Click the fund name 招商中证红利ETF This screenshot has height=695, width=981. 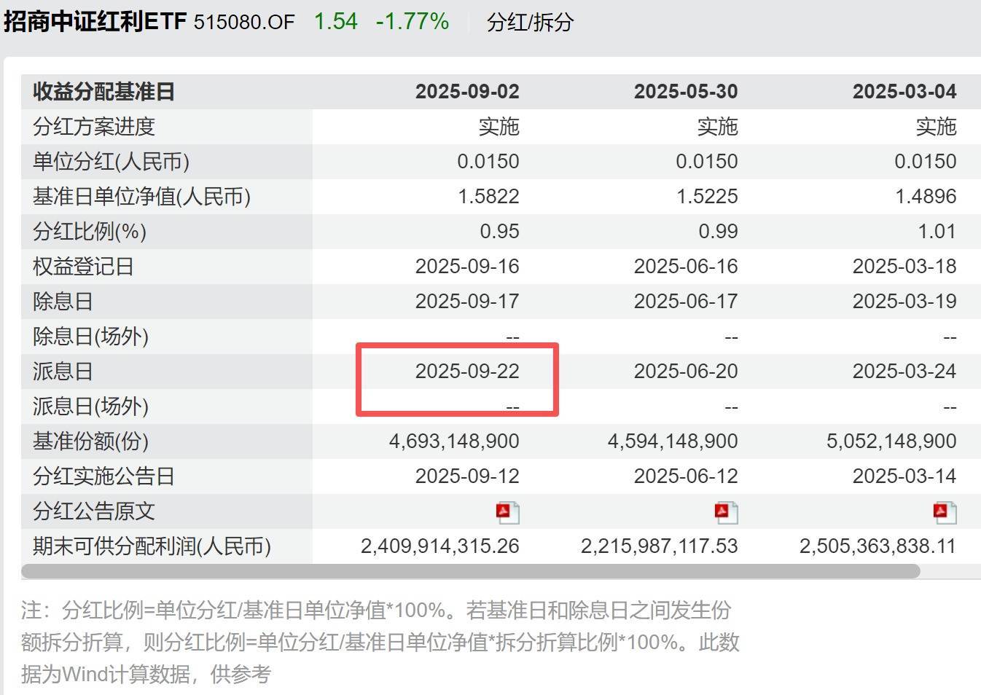click(x=95, y=21)
